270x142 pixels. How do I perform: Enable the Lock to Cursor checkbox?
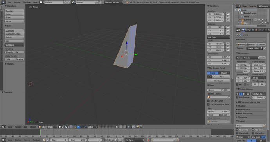coord(208,101)
